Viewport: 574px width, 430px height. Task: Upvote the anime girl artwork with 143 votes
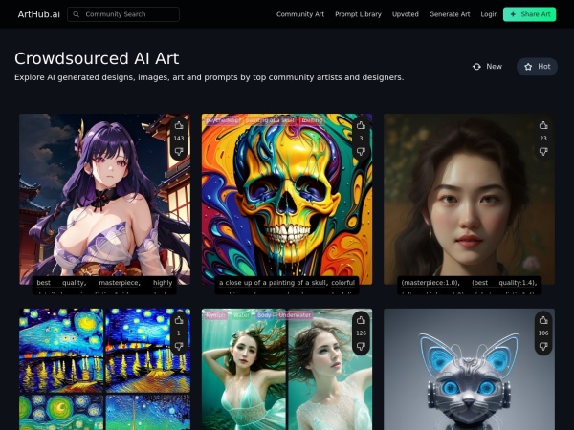point(179,125)
